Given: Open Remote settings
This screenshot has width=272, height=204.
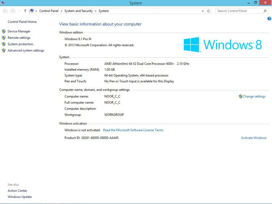Looking at the screenshot, I should [19, 38].
